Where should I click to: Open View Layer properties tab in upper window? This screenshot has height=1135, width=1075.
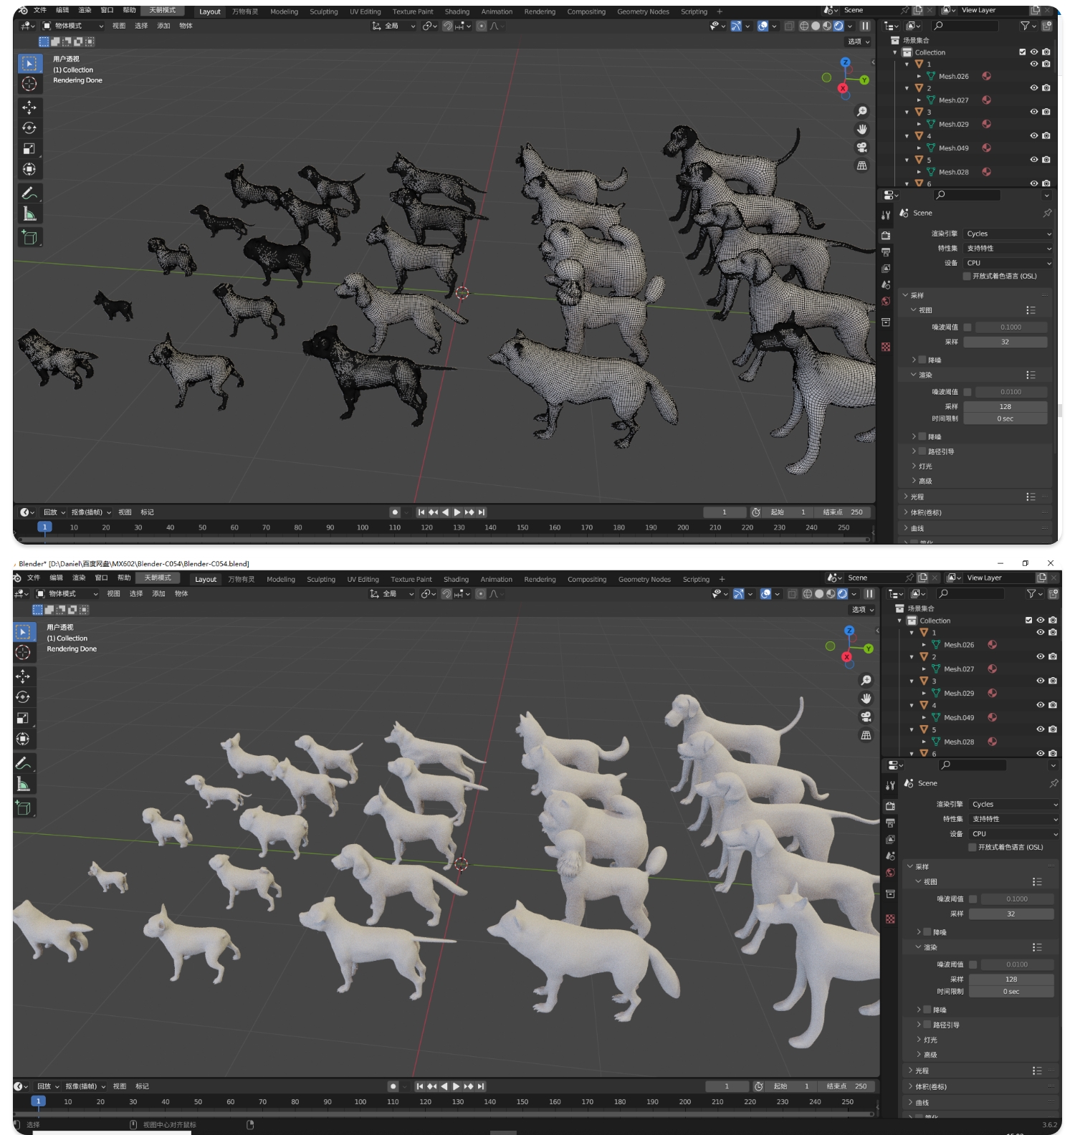point(886,269)
